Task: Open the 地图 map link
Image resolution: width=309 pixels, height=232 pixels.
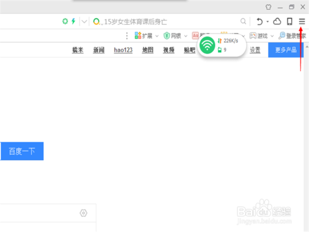Action: point(148,50)
